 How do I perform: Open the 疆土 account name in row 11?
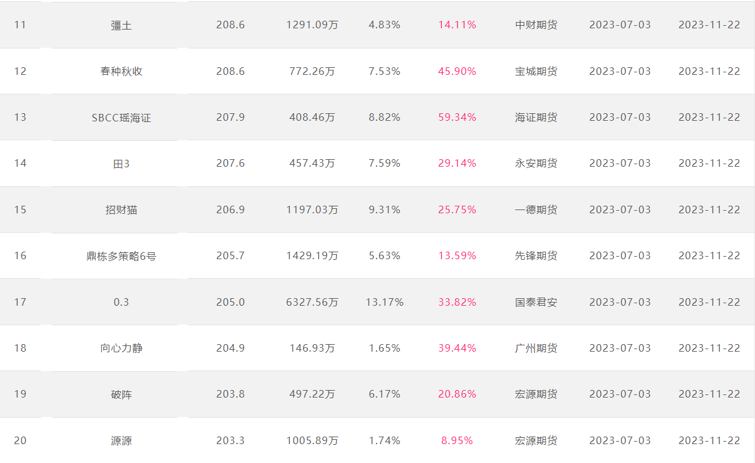(121, 25)
